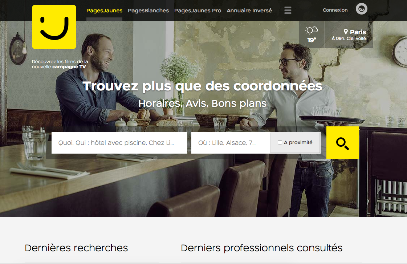This screenshot has height=264, width=407.
Task: Click the Connexion link
Action: point(335,10)
